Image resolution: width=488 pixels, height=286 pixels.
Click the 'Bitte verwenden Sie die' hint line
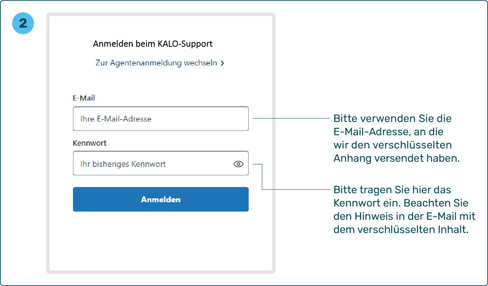coord(392,118)
